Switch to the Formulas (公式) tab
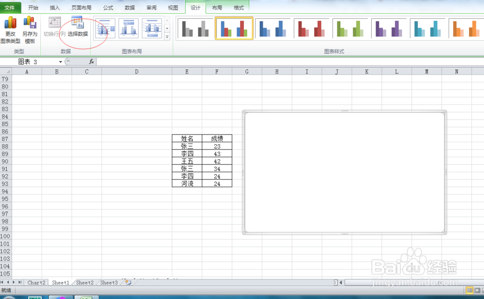Screen dimensions: 484x299 pos(108,8)
